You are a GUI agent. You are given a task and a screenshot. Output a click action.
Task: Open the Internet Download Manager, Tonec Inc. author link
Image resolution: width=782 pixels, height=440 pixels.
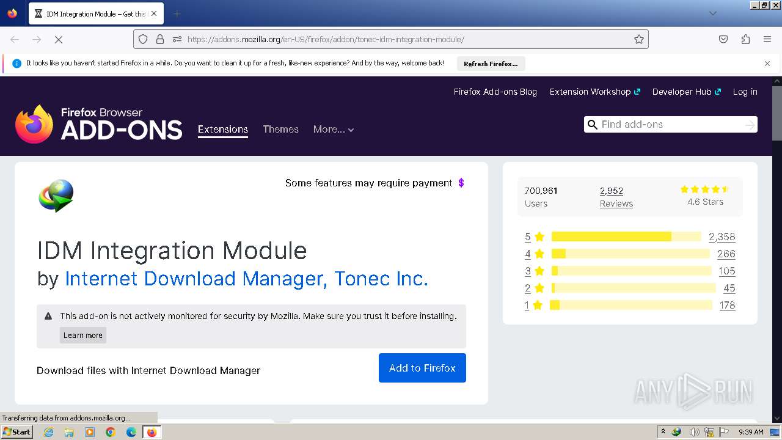pyautogui.click(x=246, y=279)
